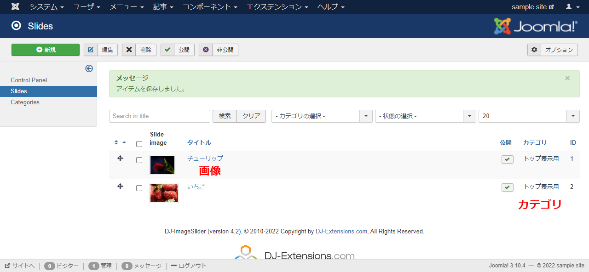This screenshot has height=272, width=589.
Task: Check the select-all checkbox in table header
Action: pos(139,144)
